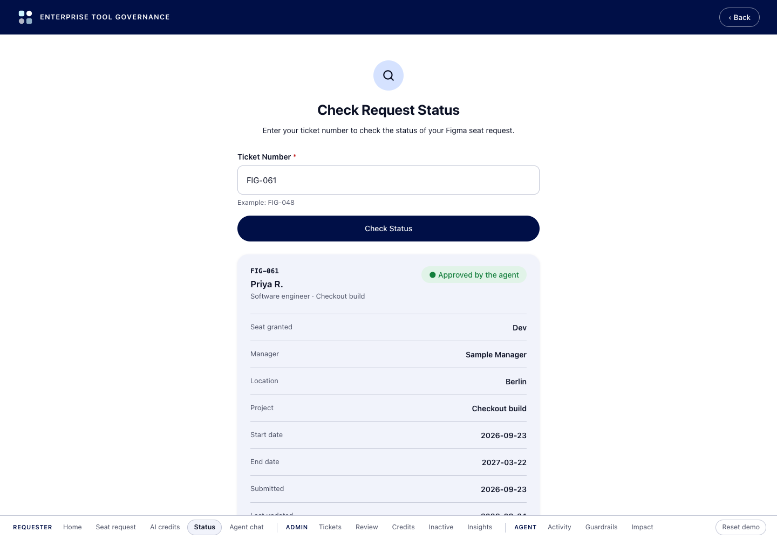
Task: Click the 'ENTERPRISE TOOL GOVERNANCE' header title
Action: [x=105, y=17]
